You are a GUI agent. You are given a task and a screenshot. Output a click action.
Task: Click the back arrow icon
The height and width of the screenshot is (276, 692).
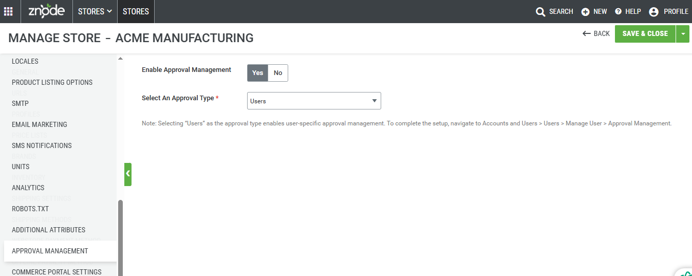click(x=587, y=33)
